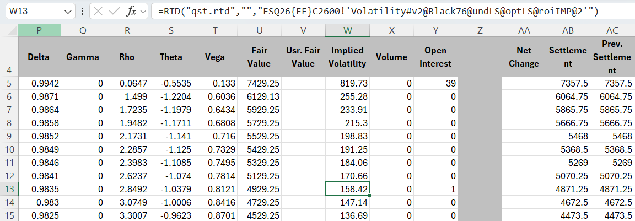Select Rho cell 1.499
The height and width of the screenshot is (221, 635).
[127, 97]
